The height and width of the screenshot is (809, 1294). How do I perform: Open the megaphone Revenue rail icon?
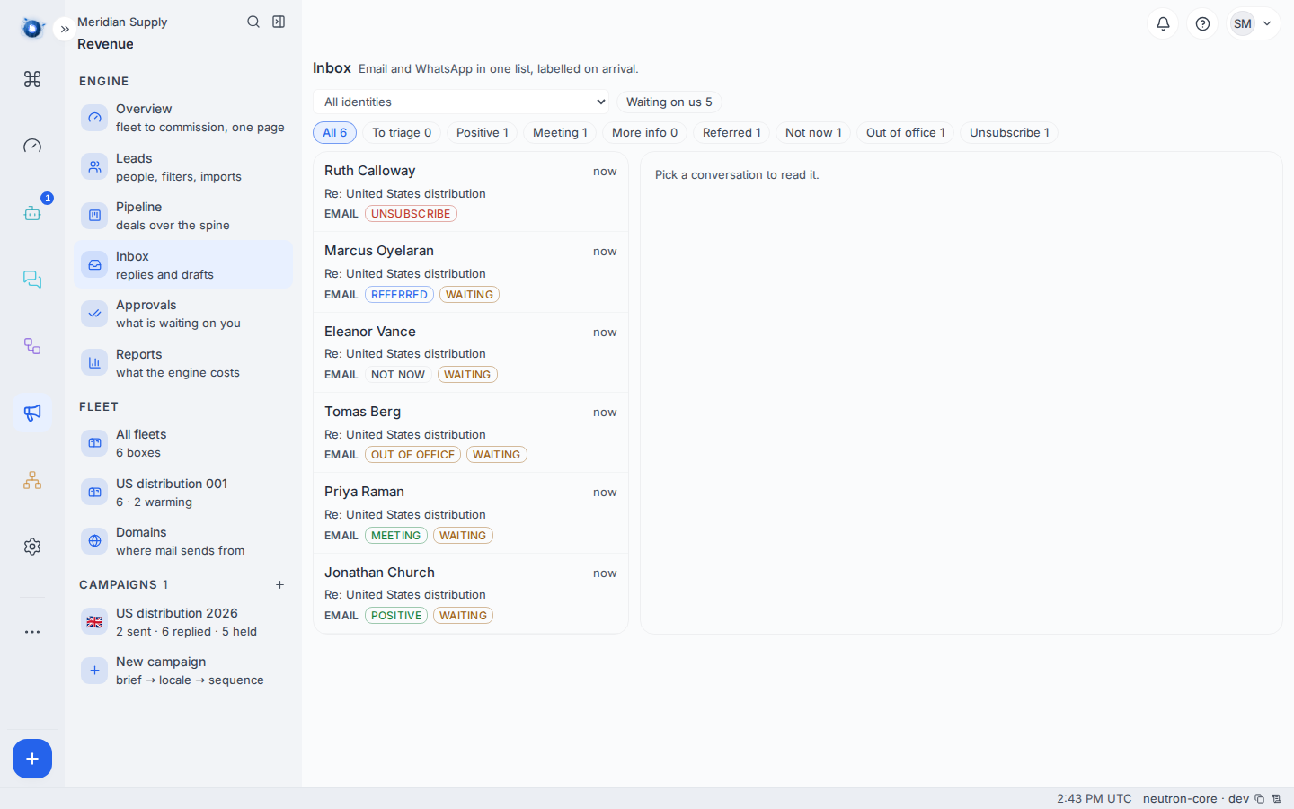(x=32, y=413)
